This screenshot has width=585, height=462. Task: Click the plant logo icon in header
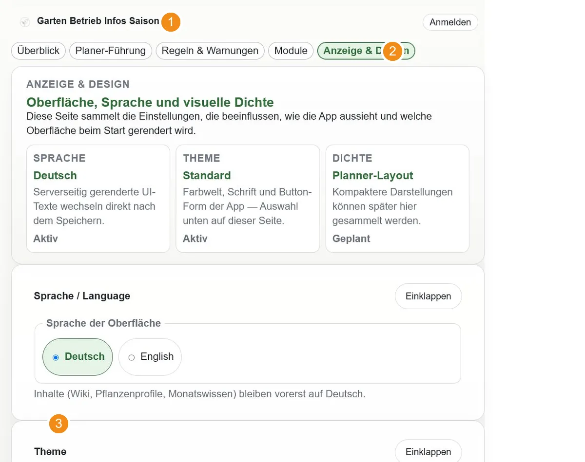click(x=25, y=22)
